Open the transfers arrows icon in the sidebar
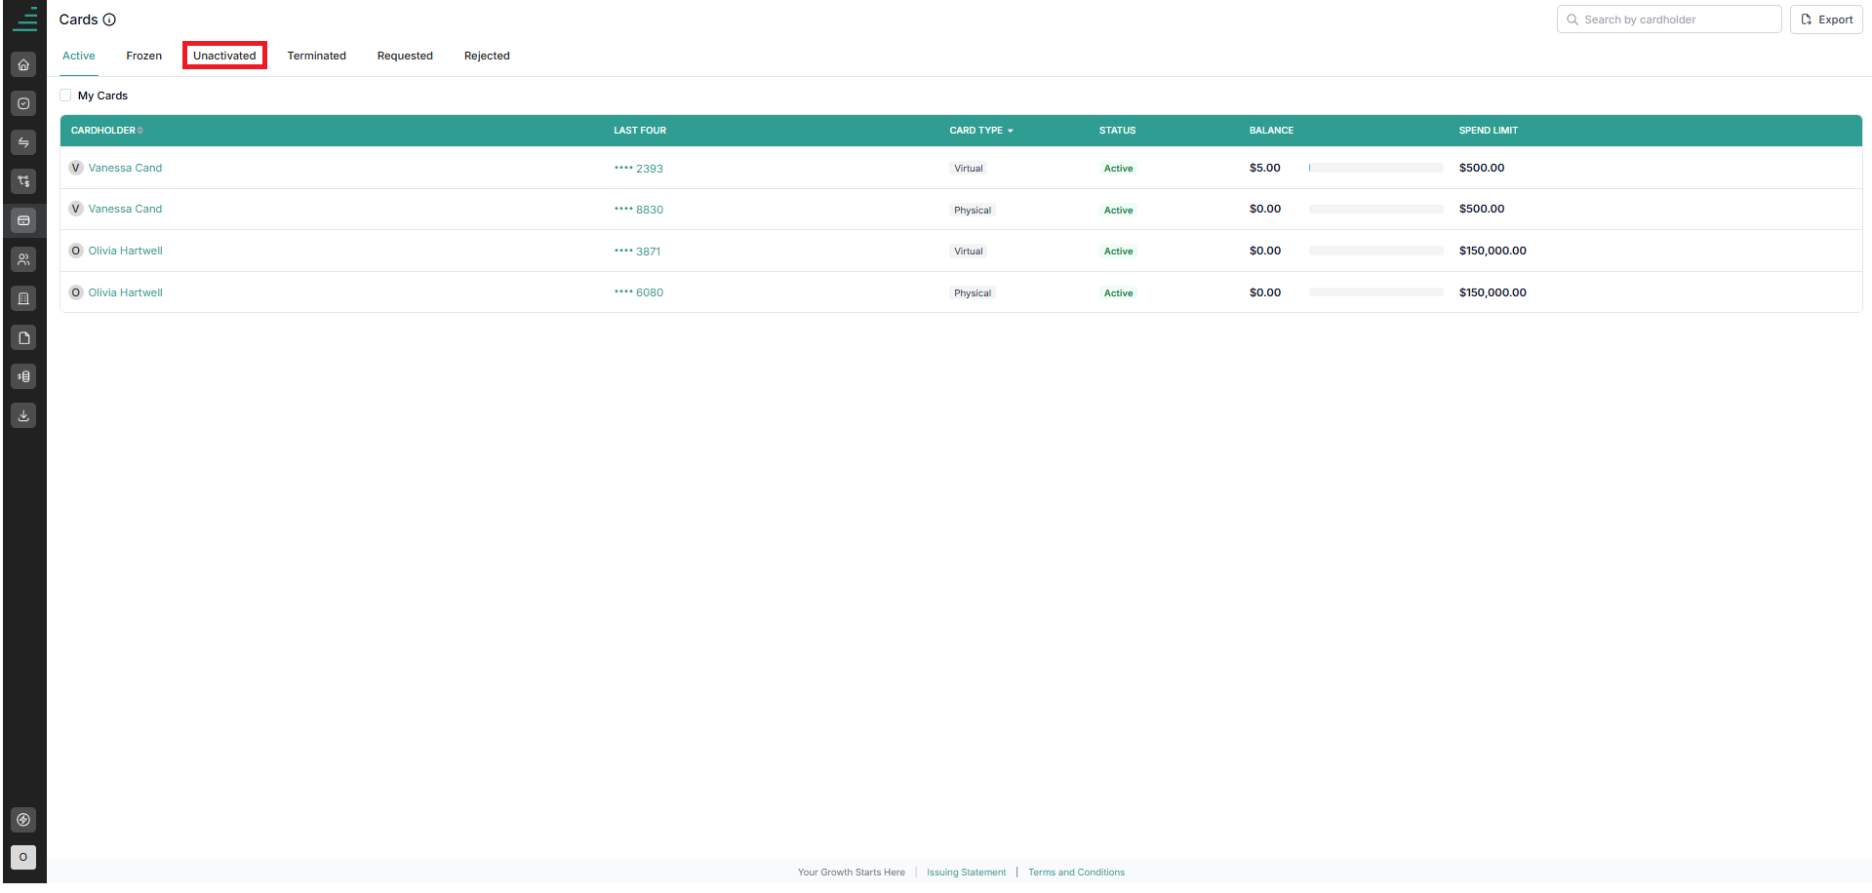The height and width of the screenshot is (893, 1872). (x=23, y=142)
